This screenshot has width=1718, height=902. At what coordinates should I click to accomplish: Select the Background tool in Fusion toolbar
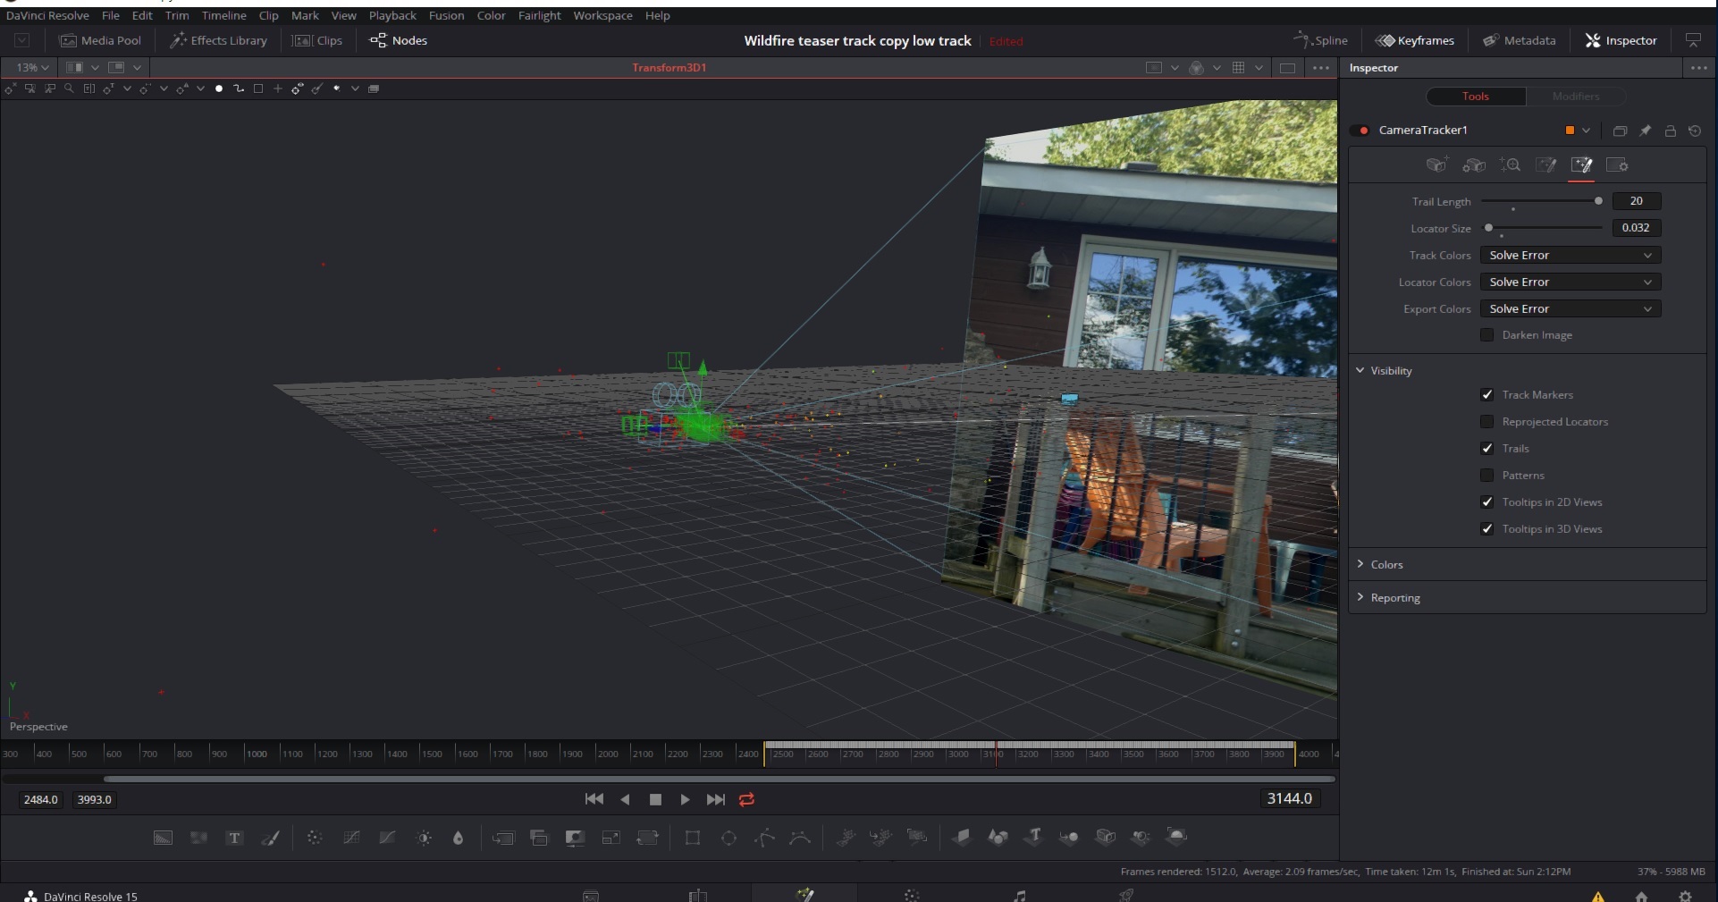click(x=163, y=838)
